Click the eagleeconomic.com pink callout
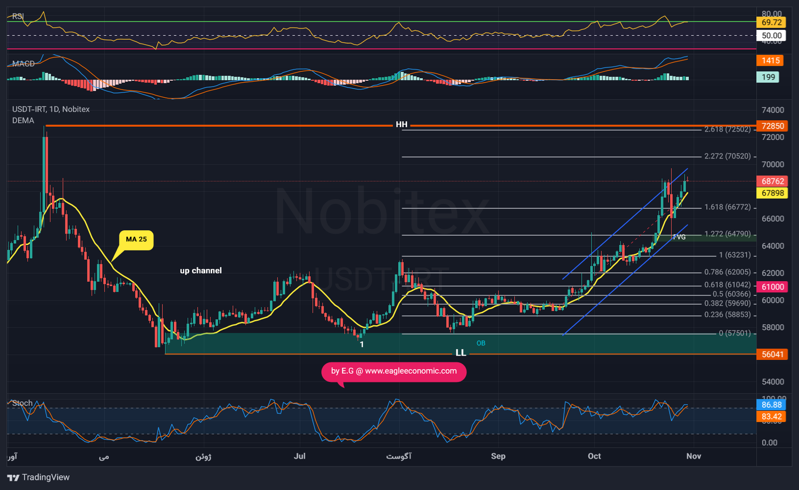This screenshot has height=490, width=799. [x=394, y=371]
